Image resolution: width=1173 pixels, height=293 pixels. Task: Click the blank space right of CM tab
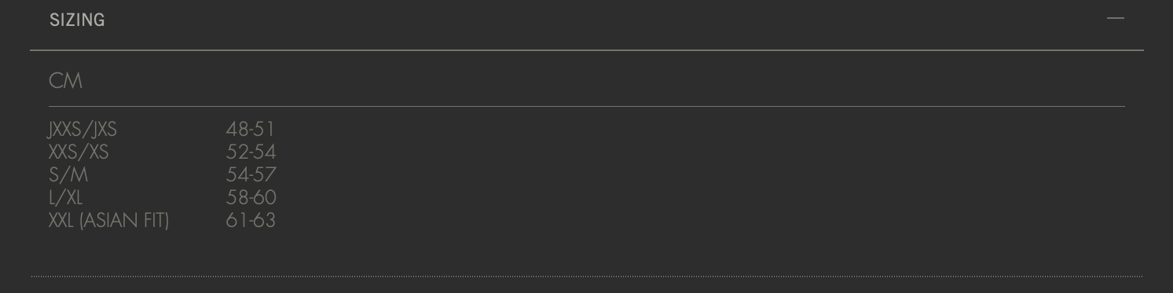pos(605,81)
